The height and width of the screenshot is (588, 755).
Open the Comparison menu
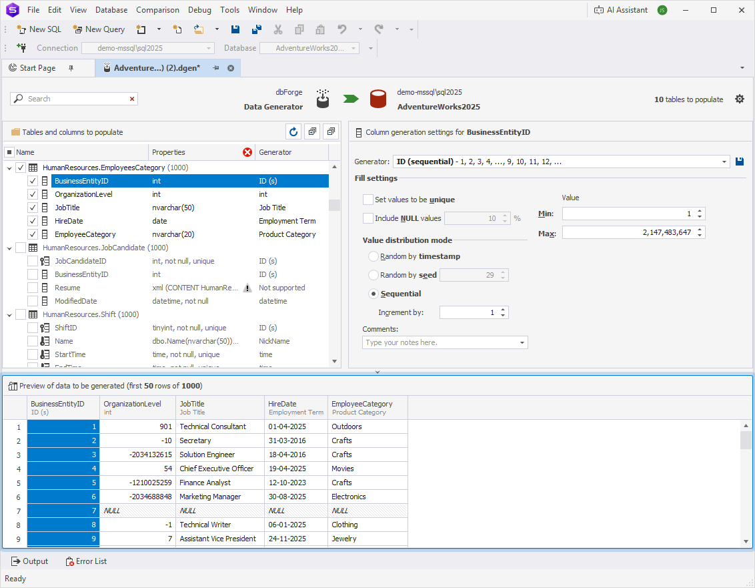tap(157, 10)
